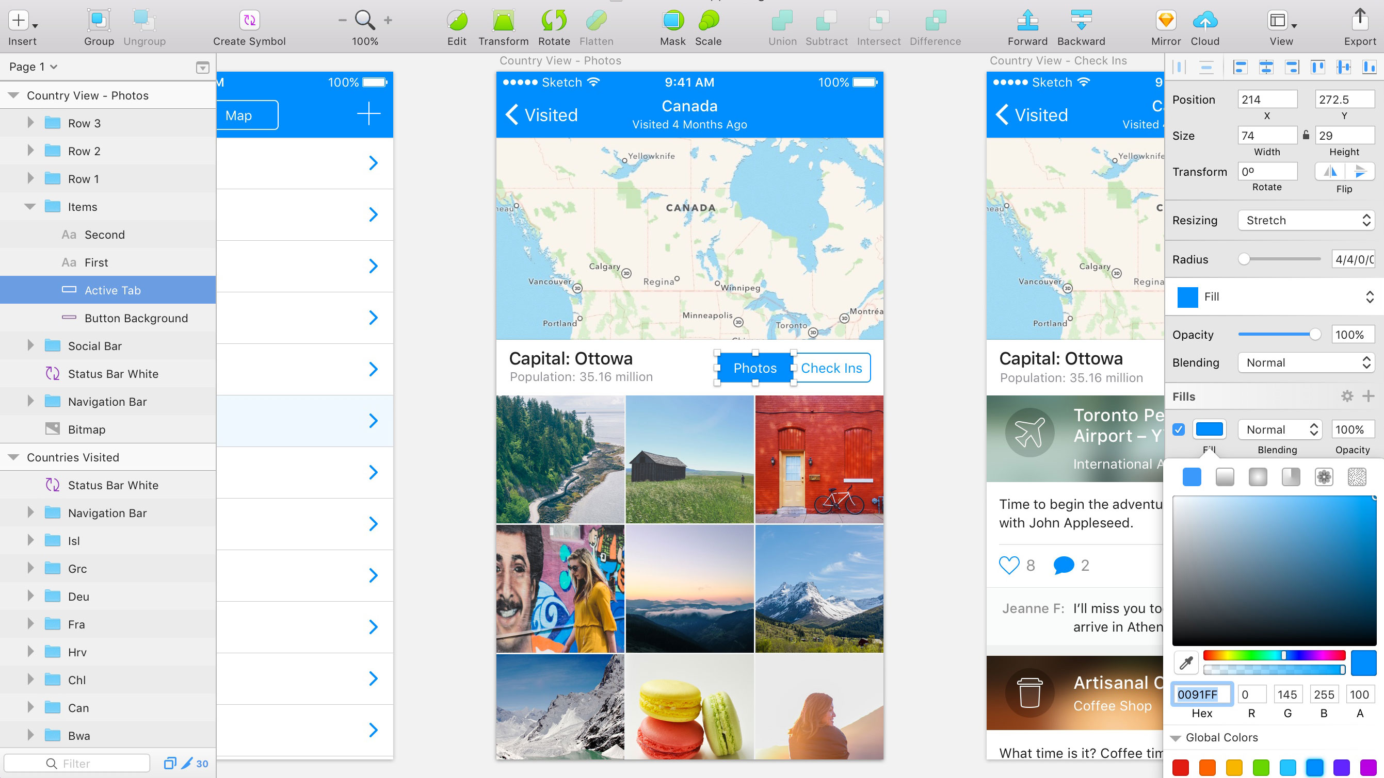Click the Forward arrange icon
Viewport: 1384px width, 778px height.
(1026, 20)
